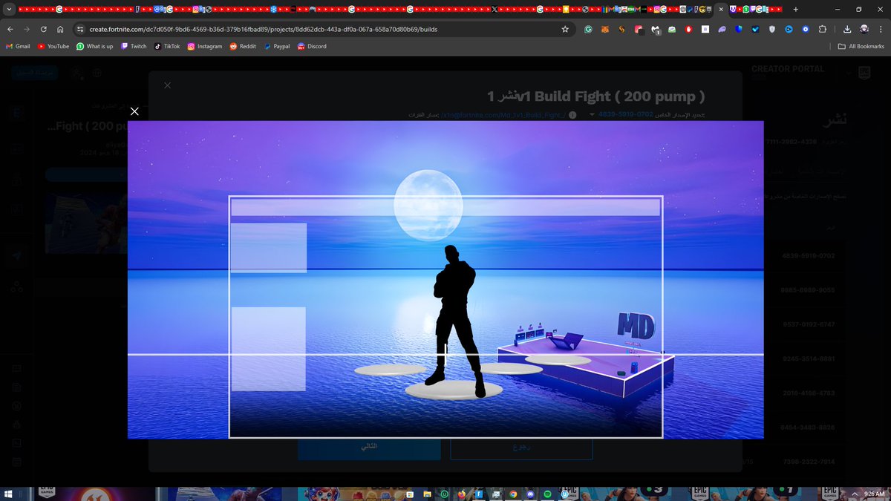Image resolution: width=891 pixels, height=501 pixels.
Task: Open Discord from the Windows taskbar
Action: click(529, 494)
